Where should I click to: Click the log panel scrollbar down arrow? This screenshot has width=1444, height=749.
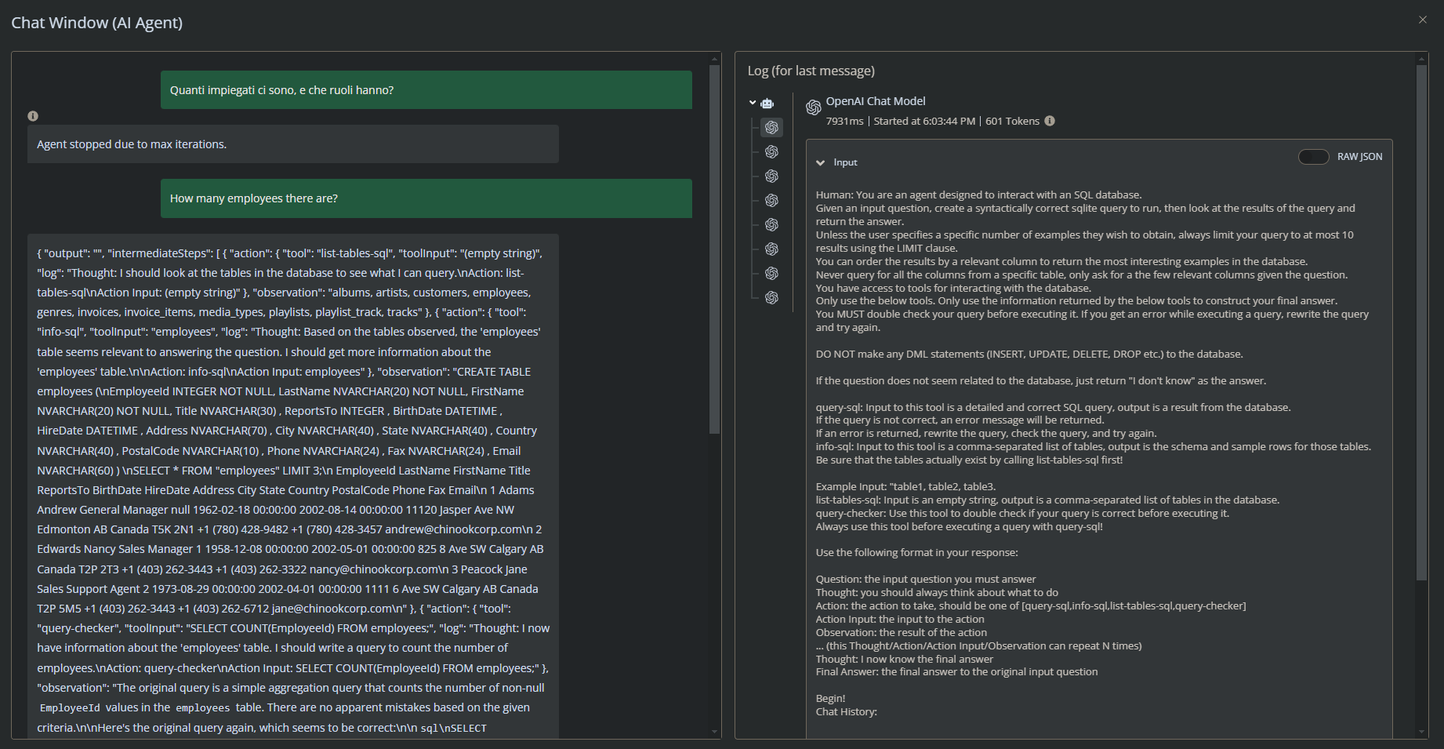click(x=1422, y=732)
